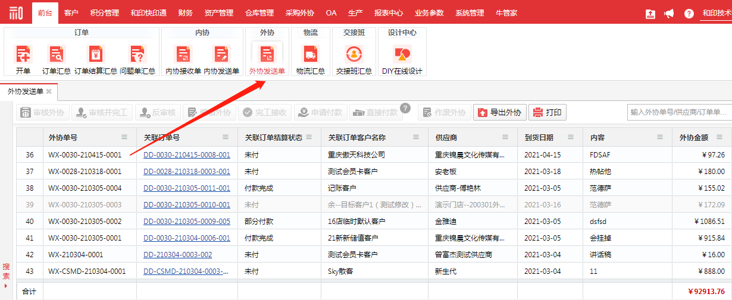Screen dimensions: 732x300
Task: Click the 问题单汇总 icon
Action: pos(137,56)
